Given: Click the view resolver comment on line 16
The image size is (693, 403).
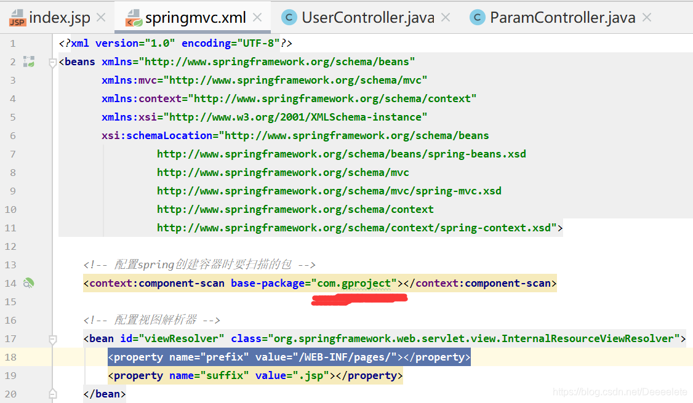Looking at the screenshot, I should 151,320.
